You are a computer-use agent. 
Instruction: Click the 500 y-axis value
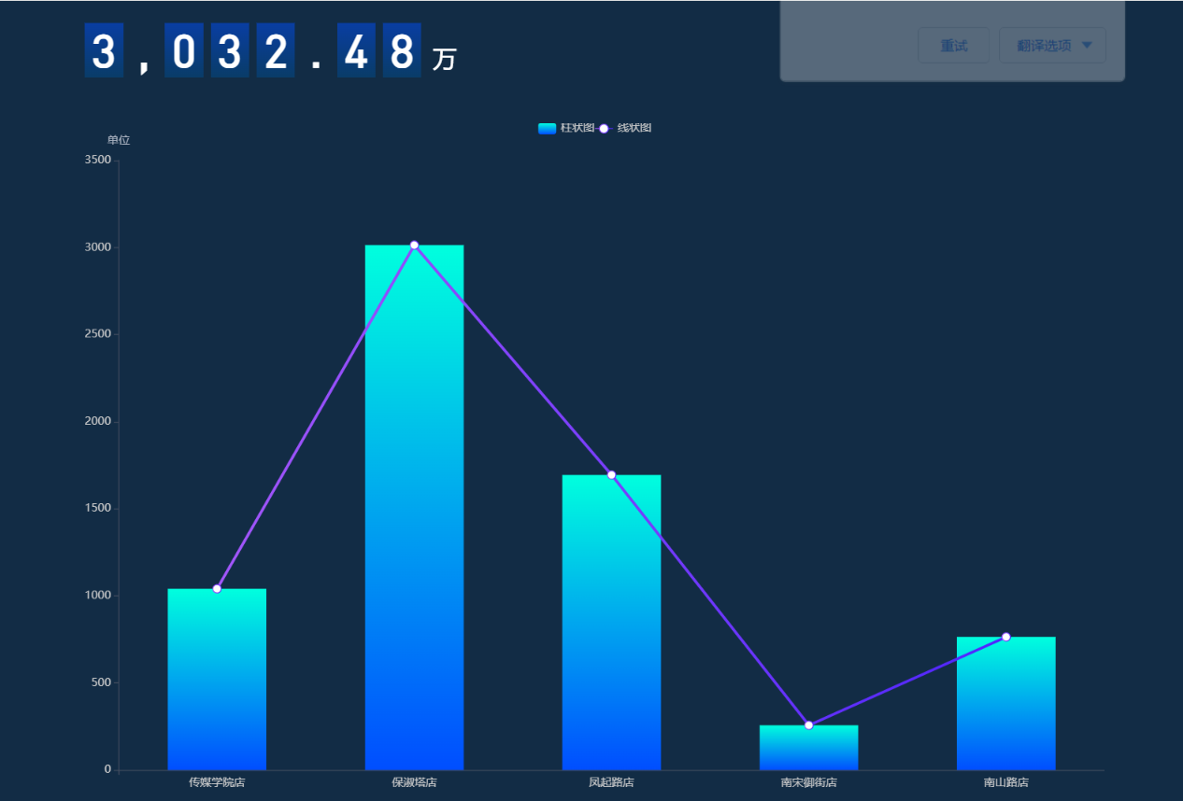[x=102, y=682]
